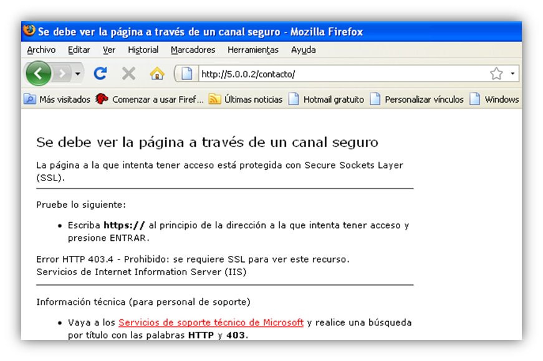The image size is (543, 361).
Task: Click the red icon beside Comenzar a usar Firef...
Action: pyautogui.click(x=102, y=99)
